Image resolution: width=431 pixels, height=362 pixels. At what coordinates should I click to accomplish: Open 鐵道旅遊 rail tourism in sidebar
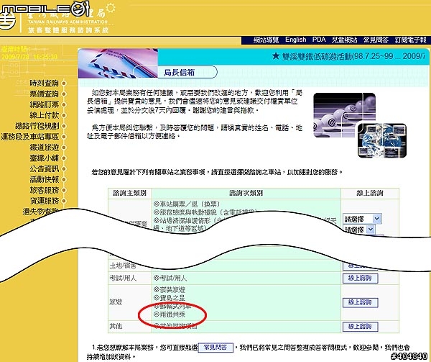tap(45, 148)
